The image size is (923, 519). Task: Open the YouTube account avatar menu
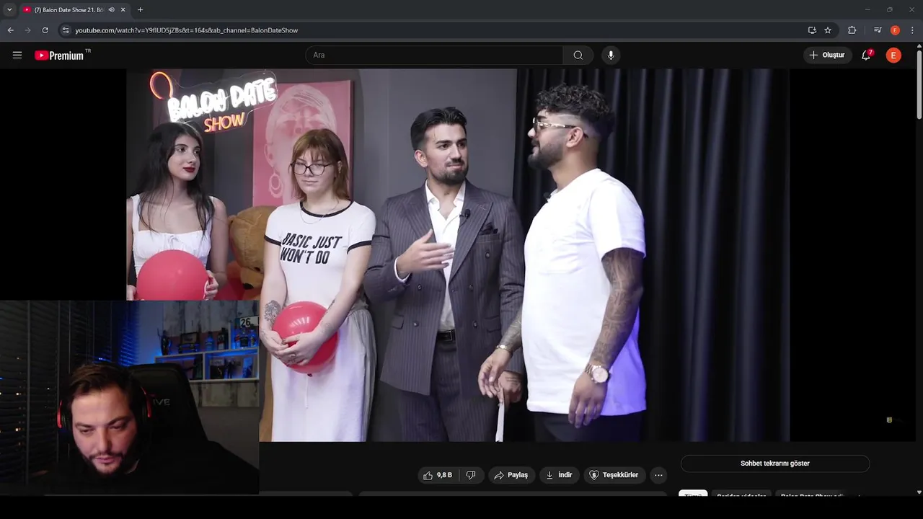click(893, 55)
